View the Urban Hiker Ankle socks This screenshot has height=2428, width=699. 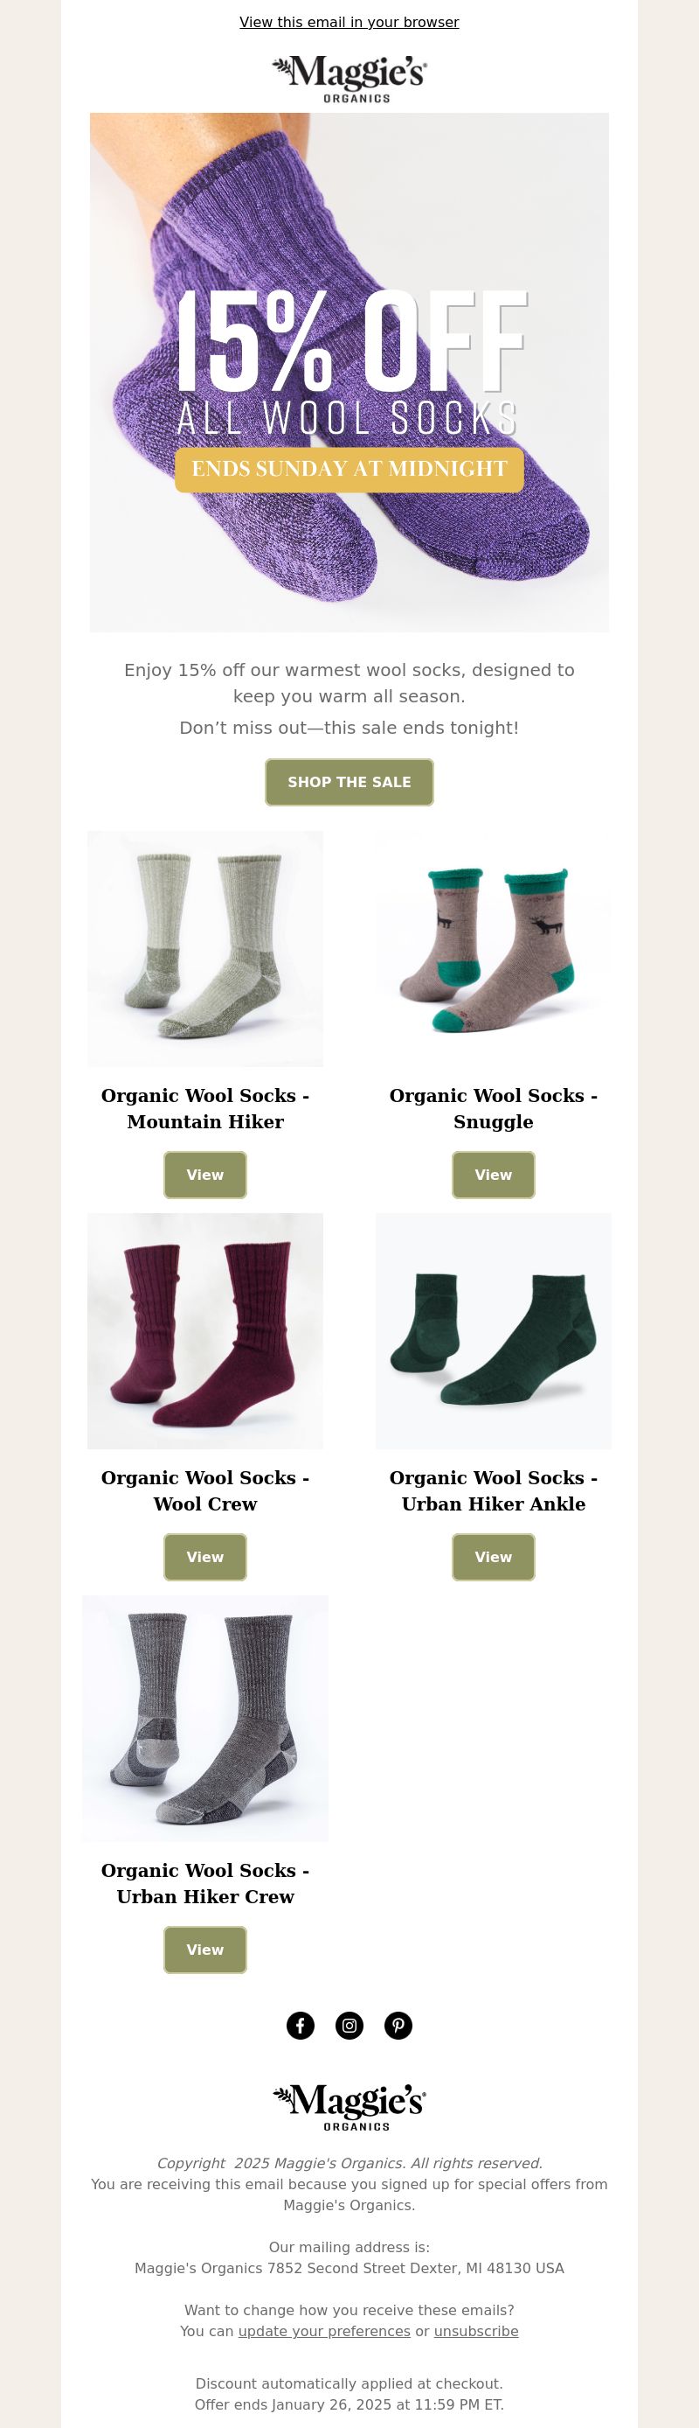(494, 1557)
